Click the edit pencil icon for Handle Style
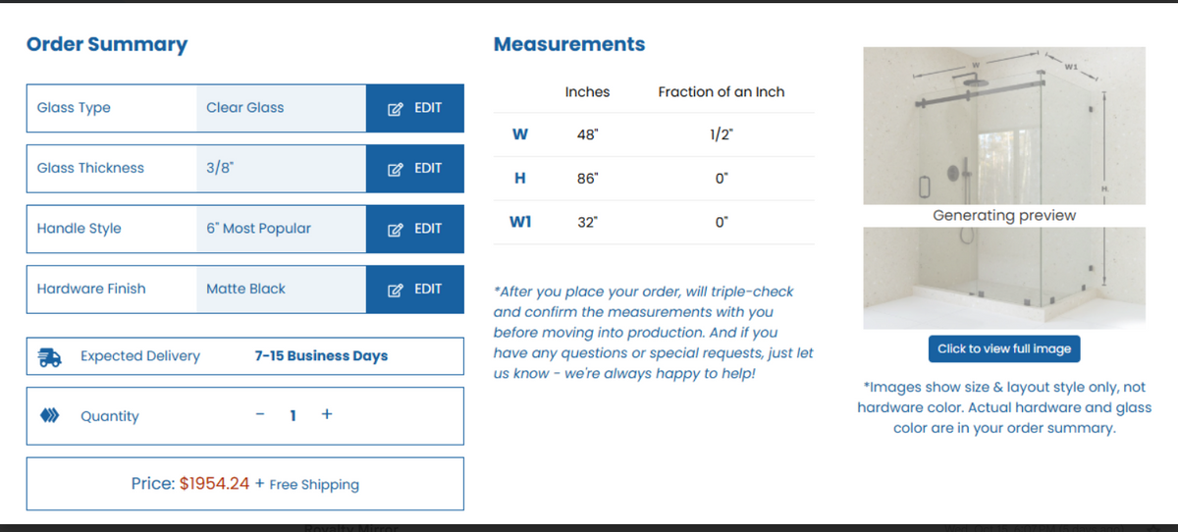Image resolution: width=1178 pixels, height=532 pixels. click(x=396, y=230)
